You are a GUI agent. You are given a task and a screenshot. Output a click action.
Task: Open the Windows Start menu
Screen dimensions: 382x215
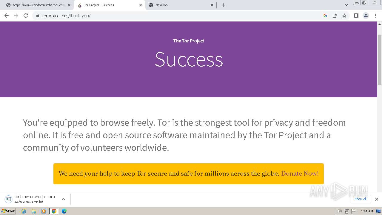[x=8, y=211]
